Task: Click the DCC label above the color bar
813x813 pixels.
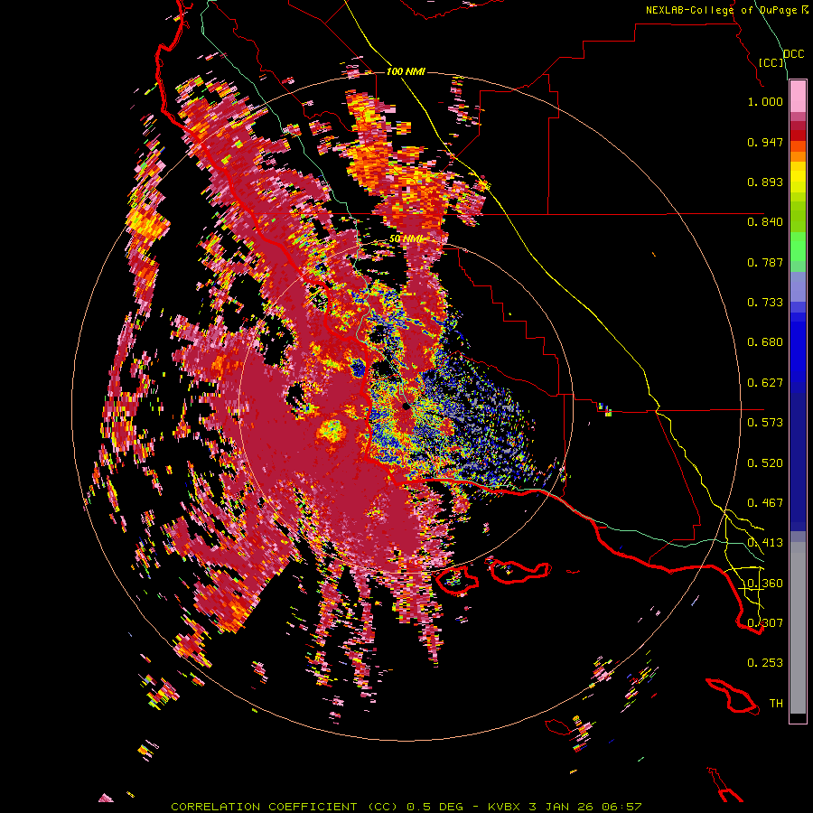Action: tap(794, 54)
